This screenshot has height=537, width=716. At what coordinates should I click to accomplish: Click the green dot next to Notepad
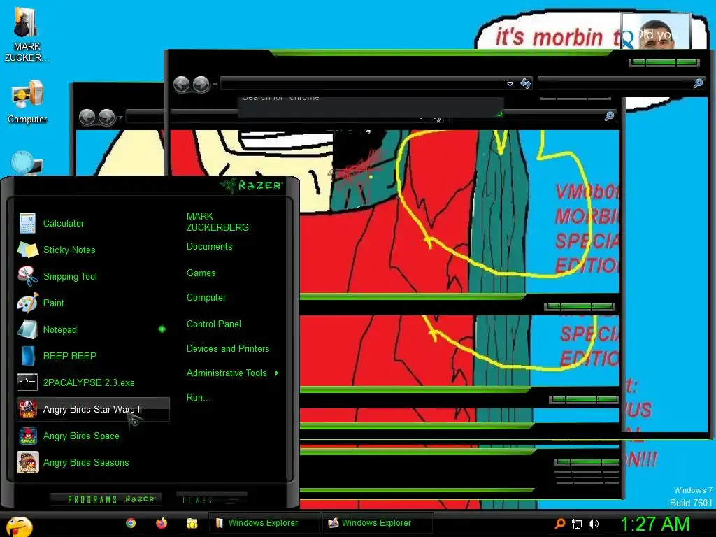[162, 329]
